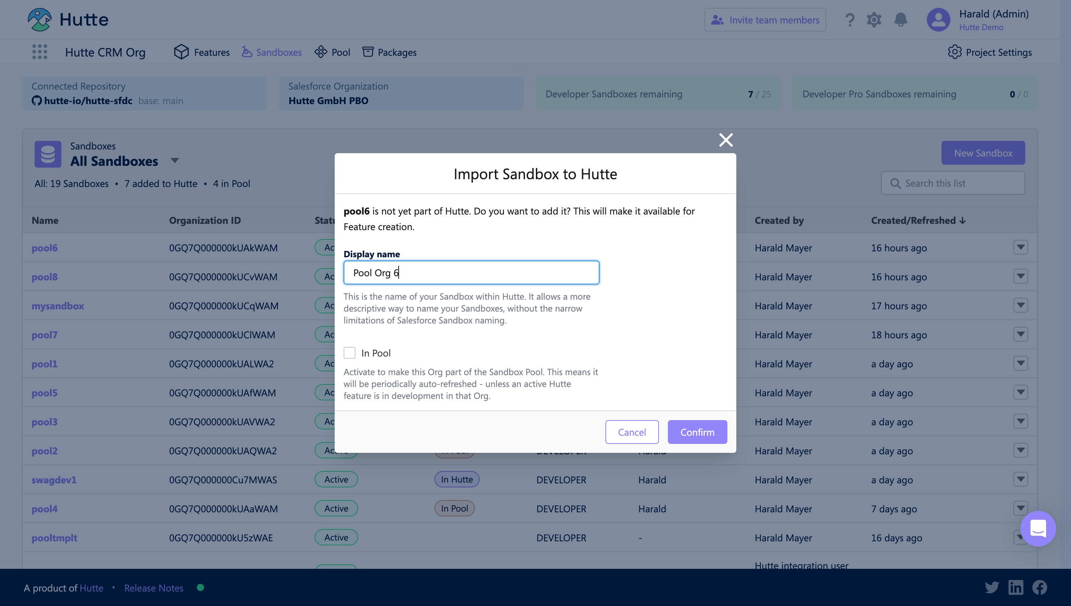This screenshot has width=1071, height=606.
Task: Enable the In Pool checkbox
Action: coord(349,353)
